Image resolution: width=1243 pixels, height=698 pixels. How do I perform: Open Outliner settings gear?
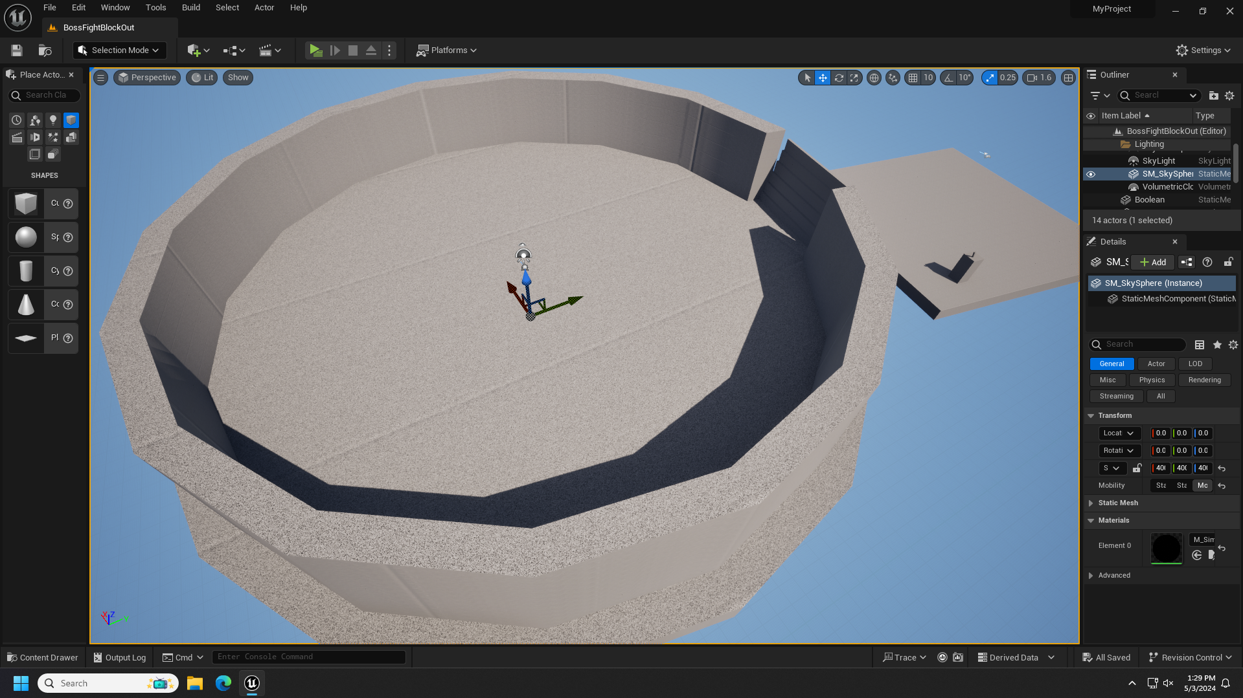coord(1229,96)
